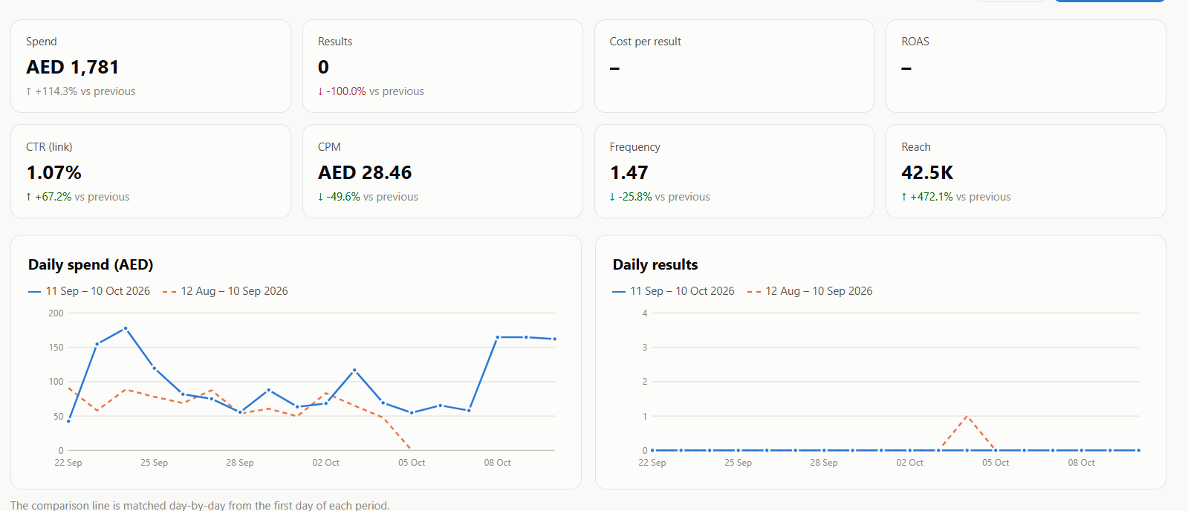Screen dimensions: 1188x511
Task: Click the Reach value 42.5K
Action: tap(927, 173)
